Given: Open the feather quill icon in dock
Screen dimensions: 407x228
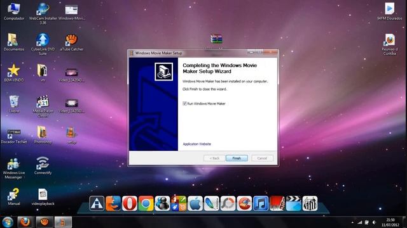Looking at the screenshot, I should click(x=211, y=203).
